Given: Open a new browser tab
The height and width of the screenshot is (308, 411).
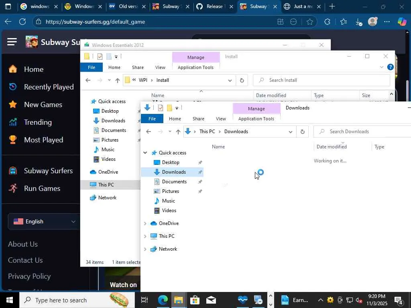Looking at the screenshot, I should (x=332, y=6).
